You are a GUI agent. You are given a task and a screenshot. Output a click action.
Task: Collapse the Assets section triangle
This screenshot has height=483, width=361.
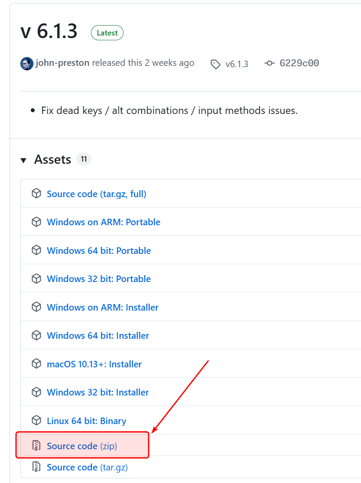[23, 160]
